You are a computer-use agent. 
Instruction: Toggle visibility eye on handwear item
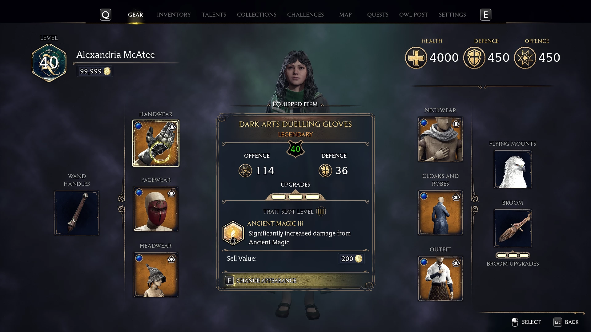click(x=172, y=127)
